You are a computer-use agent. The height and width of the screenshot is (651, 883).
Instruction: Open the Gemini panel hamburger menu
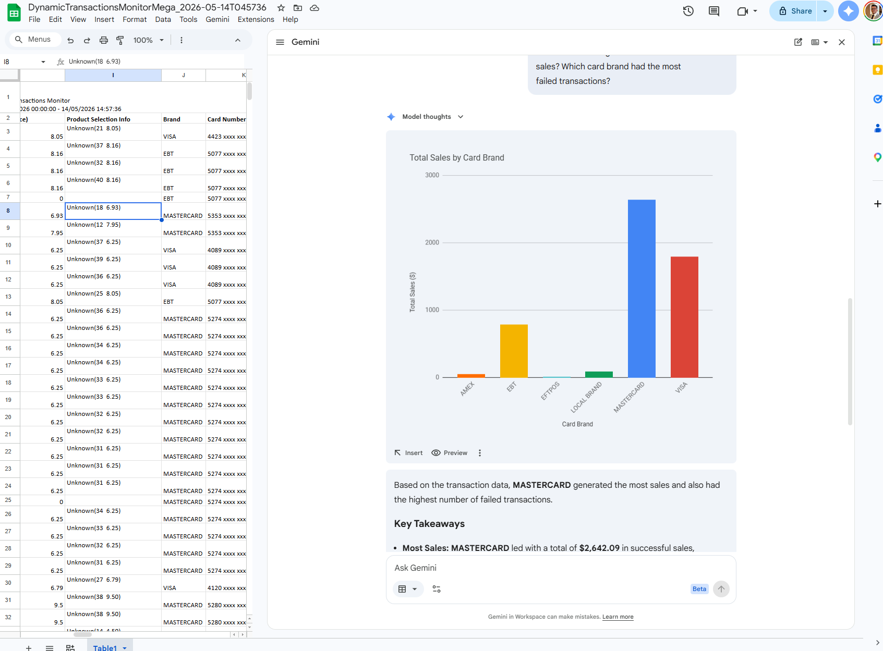280,42
